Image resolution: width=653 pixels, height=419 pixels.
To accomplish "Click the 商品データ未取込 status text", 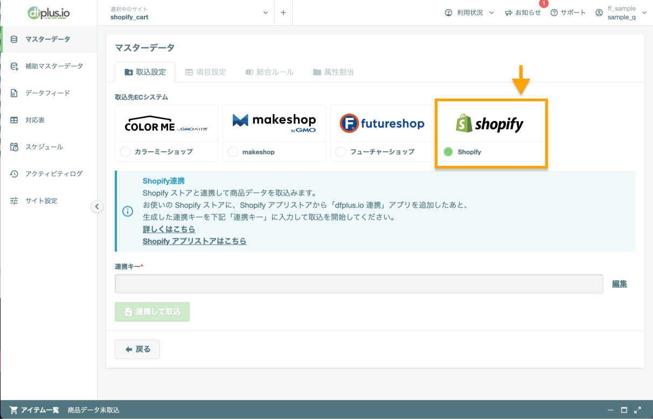I will point(94,410).
